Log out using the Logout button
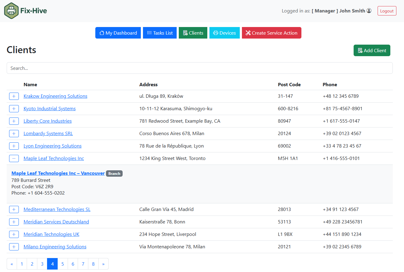 387,11
